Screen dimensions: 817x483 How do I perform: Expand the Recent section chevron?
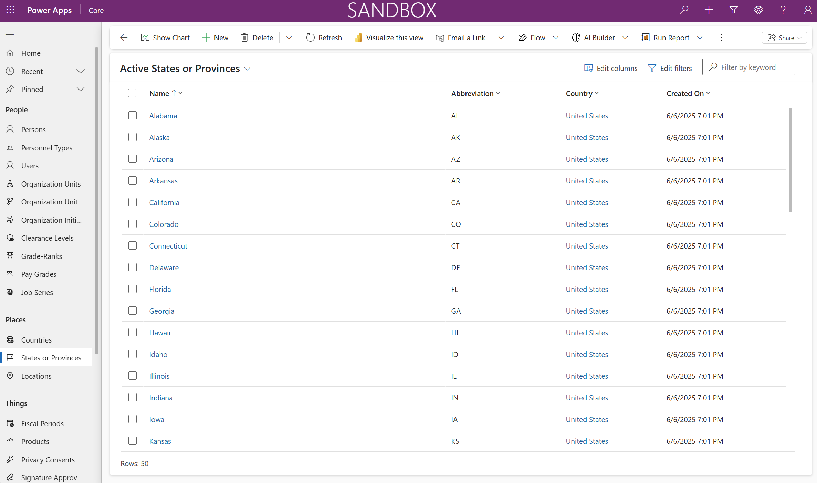pyautogui.click(x=81, y=71)
